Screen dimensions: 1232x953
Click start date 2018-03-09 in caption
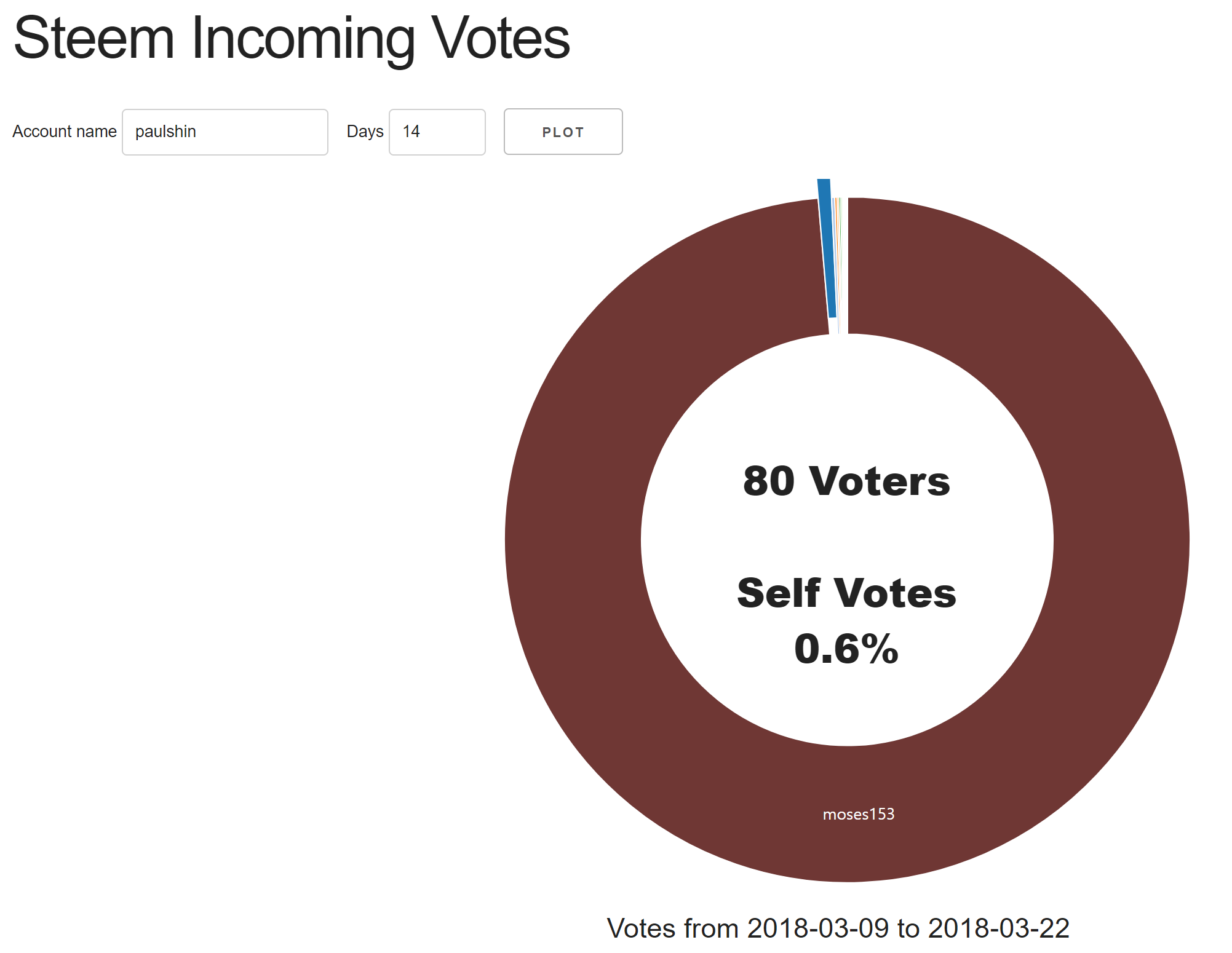pos(817,928)
